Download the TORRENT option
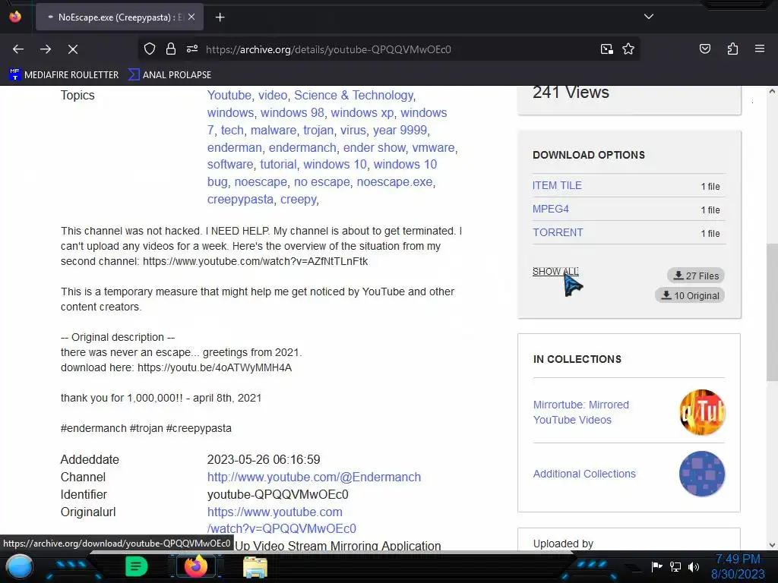The image size is (778, 583). pyautogui.click(x=558, y=232)
